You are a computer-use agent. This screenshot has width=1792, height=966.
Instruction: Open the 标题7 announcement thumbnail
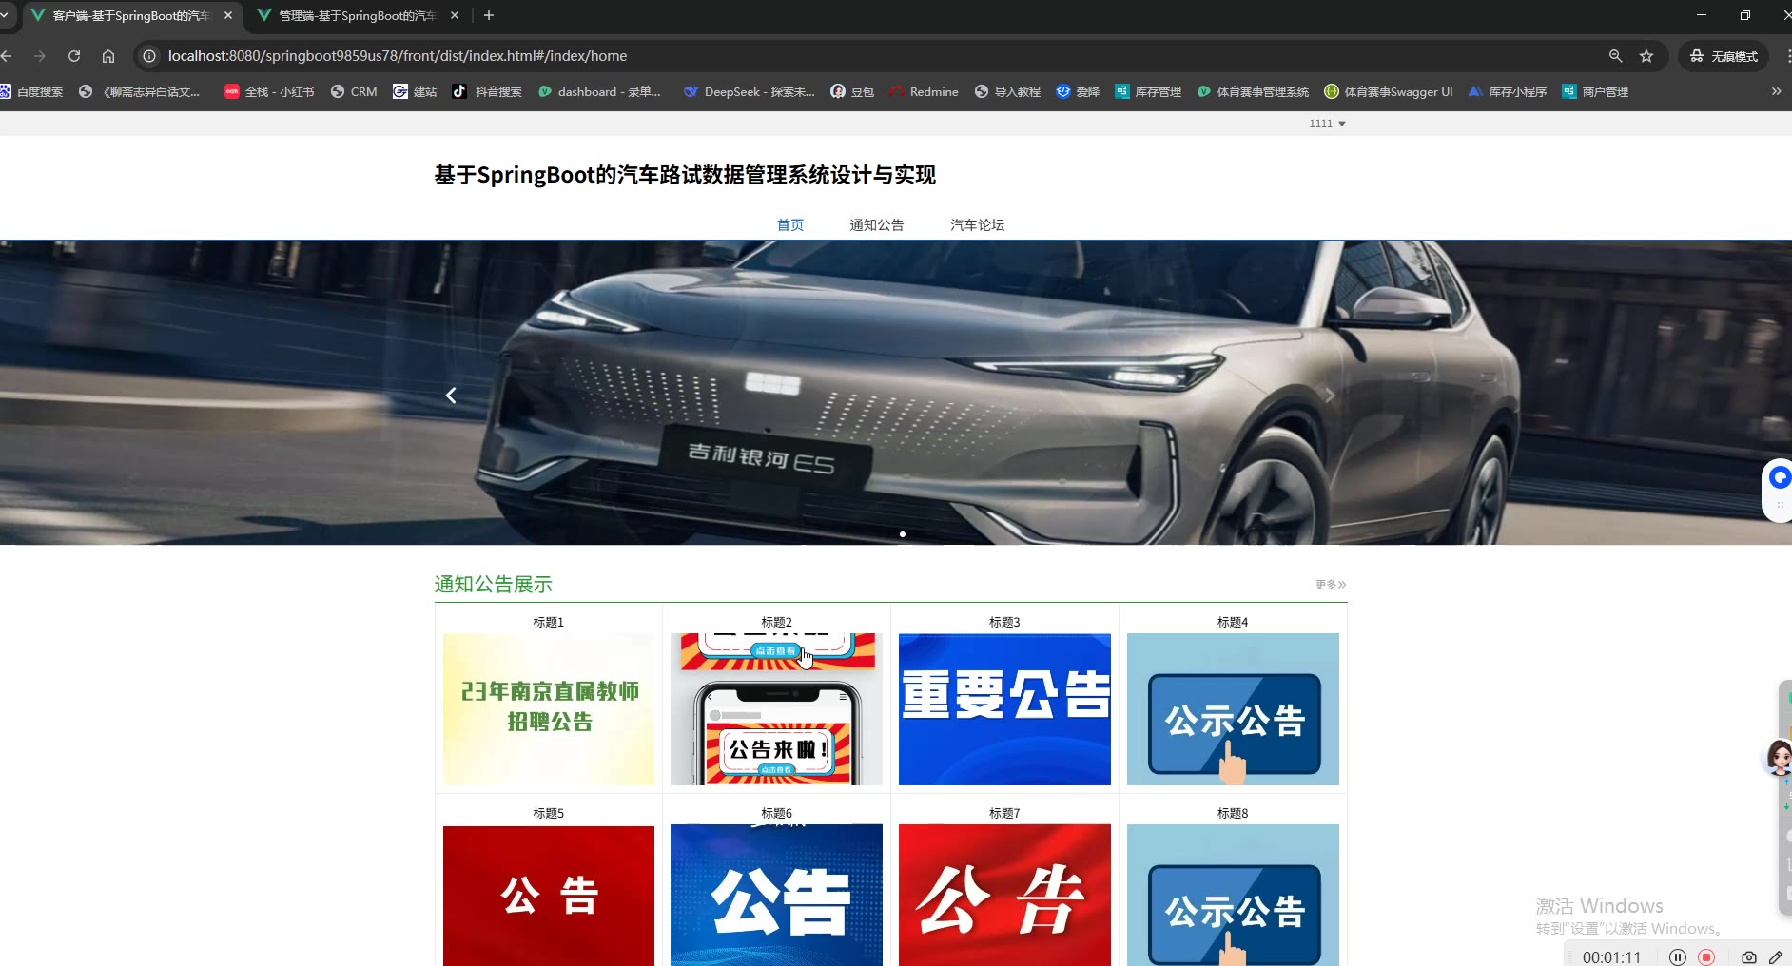(x=1004, y=896)
